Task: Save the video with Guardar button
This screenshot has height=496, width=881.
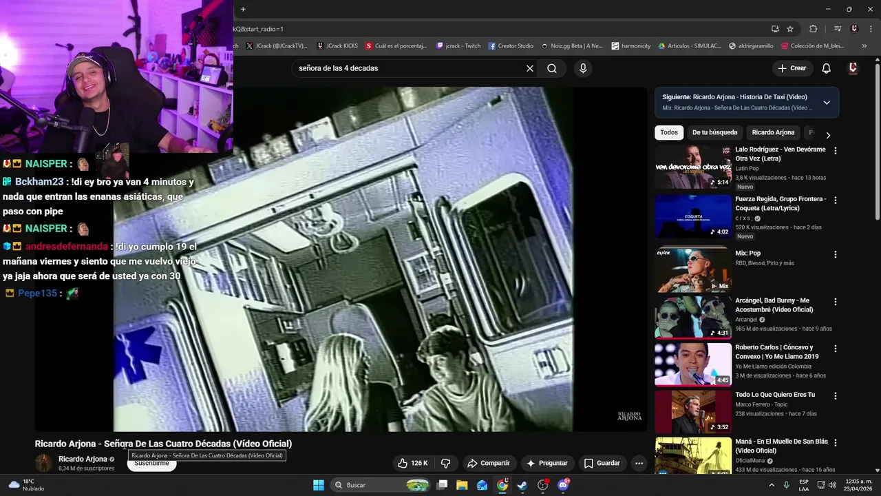Action: (602, 463)
